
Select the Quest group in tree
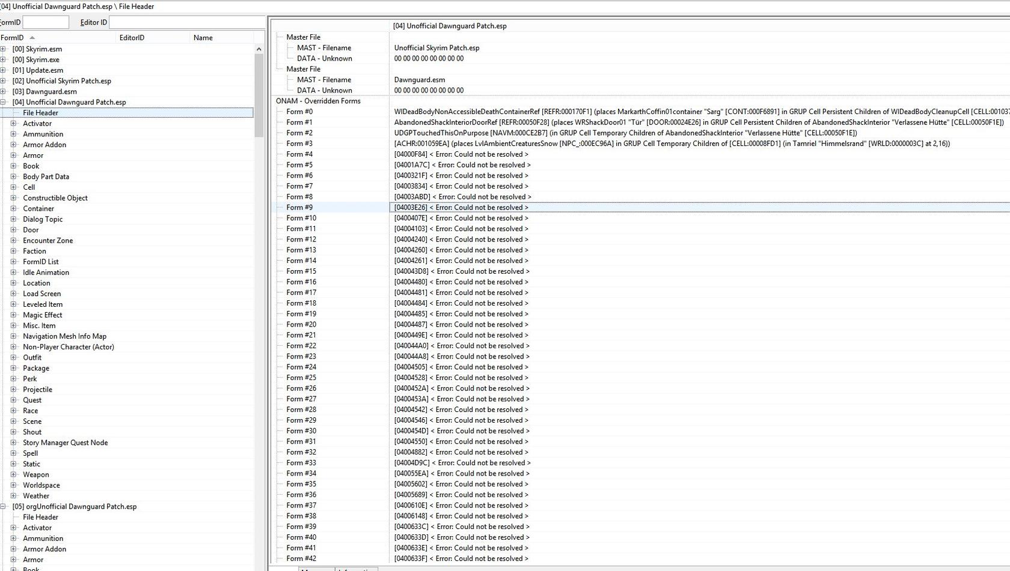(x=32, y=400)
